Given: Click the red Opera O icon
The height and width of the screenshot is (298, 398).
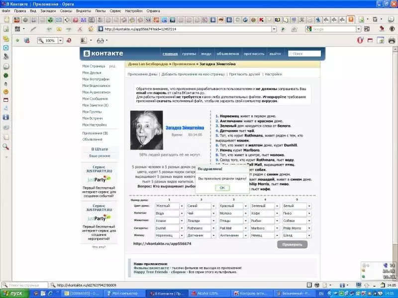Looking at the screenshot, I should click(x=360, y=40).
